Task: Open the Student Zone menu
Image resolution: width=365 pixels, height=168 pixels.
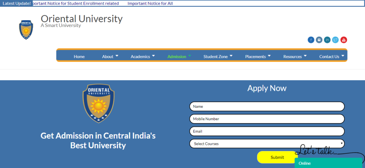Action: pos(216,57)
